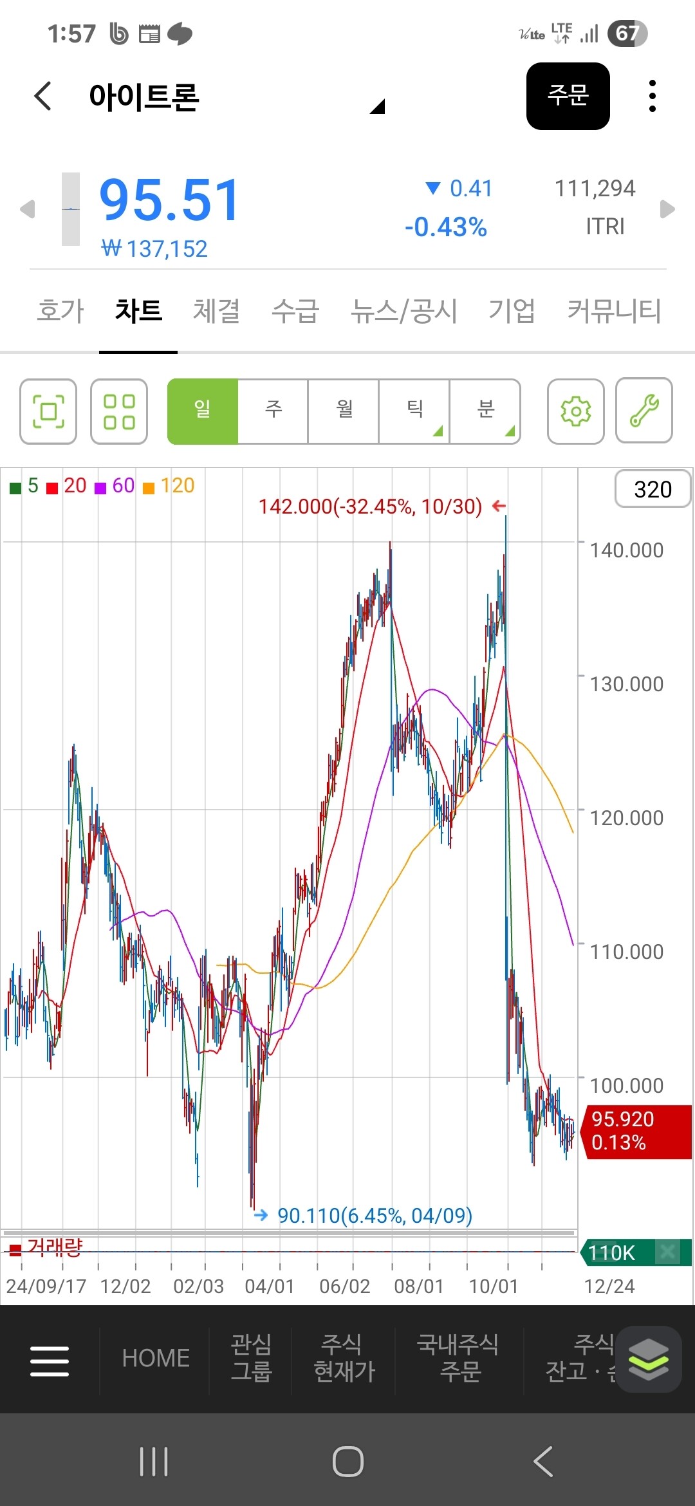Tap the purple 60-day moving average legend

pyautogui.click(x=115, y=486)
